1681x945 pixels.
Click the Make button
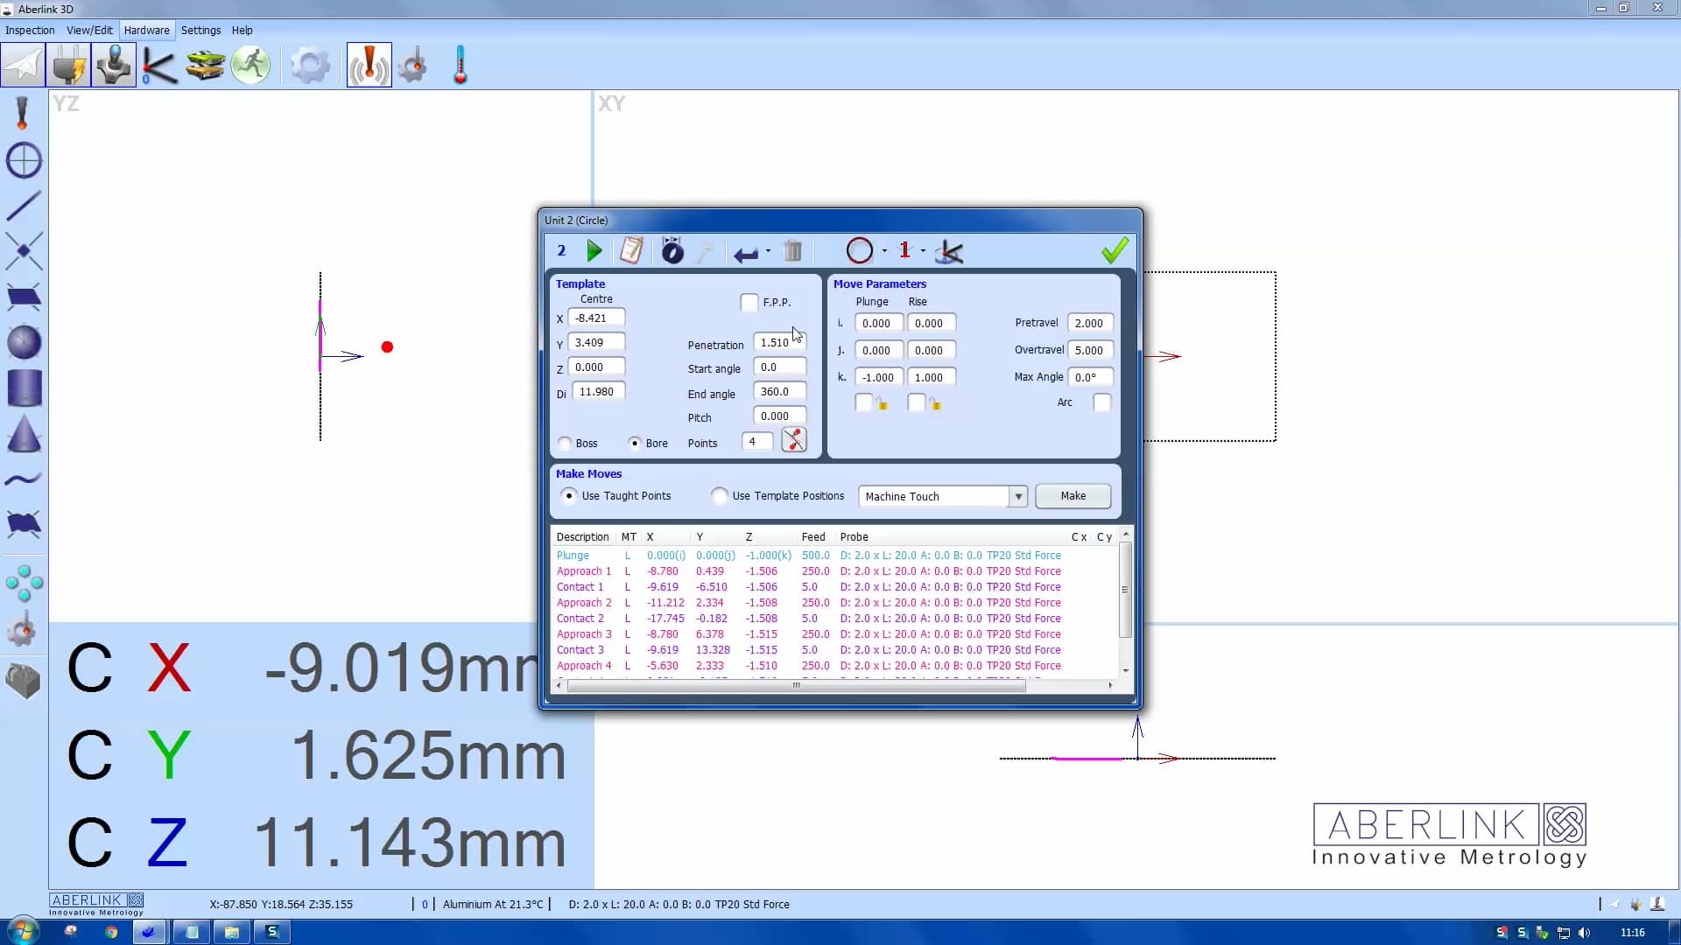pyautogui.click(x=1073, y=496)
